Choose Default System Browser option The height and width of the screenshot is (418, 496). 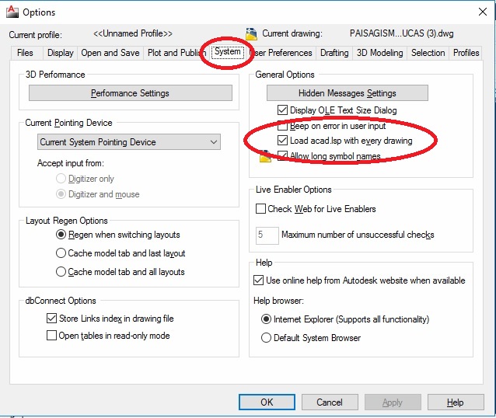point(266,338)
